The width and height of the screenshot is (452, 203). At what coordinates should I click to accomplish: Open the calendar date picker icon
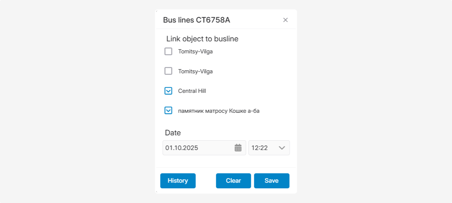pos(238,148)
